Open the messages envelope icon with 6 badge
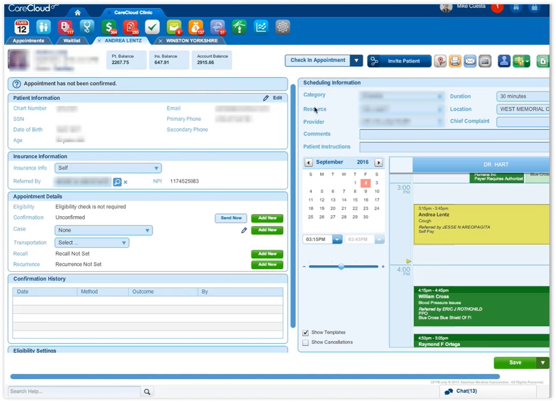Viewport: 556px width, 402px height. pyautogui.click(x=174, y=27)
